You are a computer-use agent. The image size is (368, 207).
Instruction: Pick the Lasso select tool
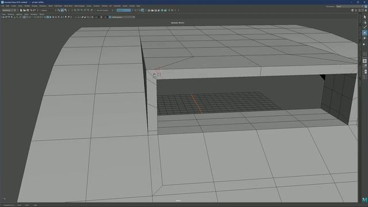(x=365, y=22)
